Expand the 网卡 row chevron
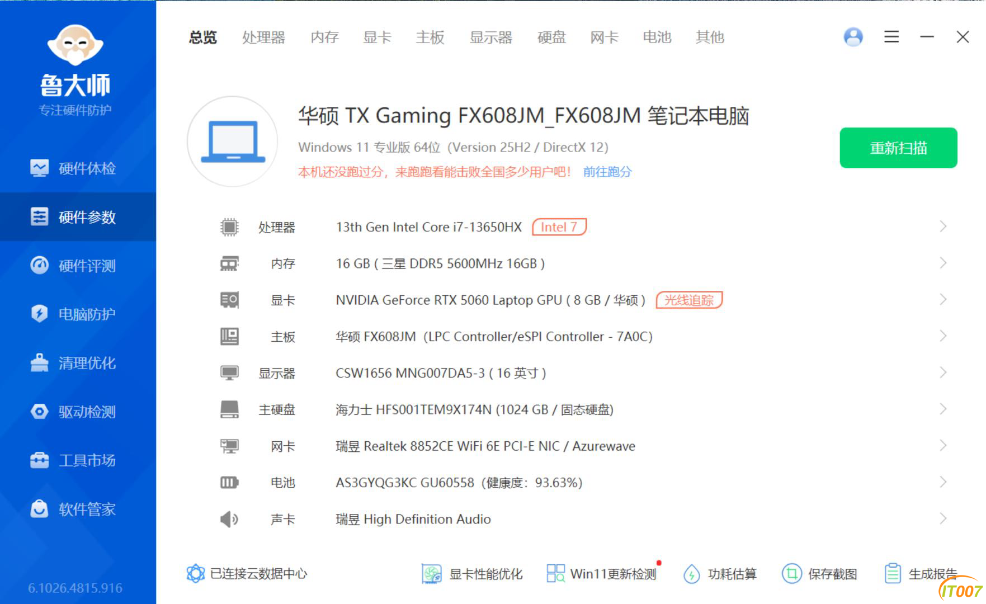 pyautogui.click(x=943, y=446)
